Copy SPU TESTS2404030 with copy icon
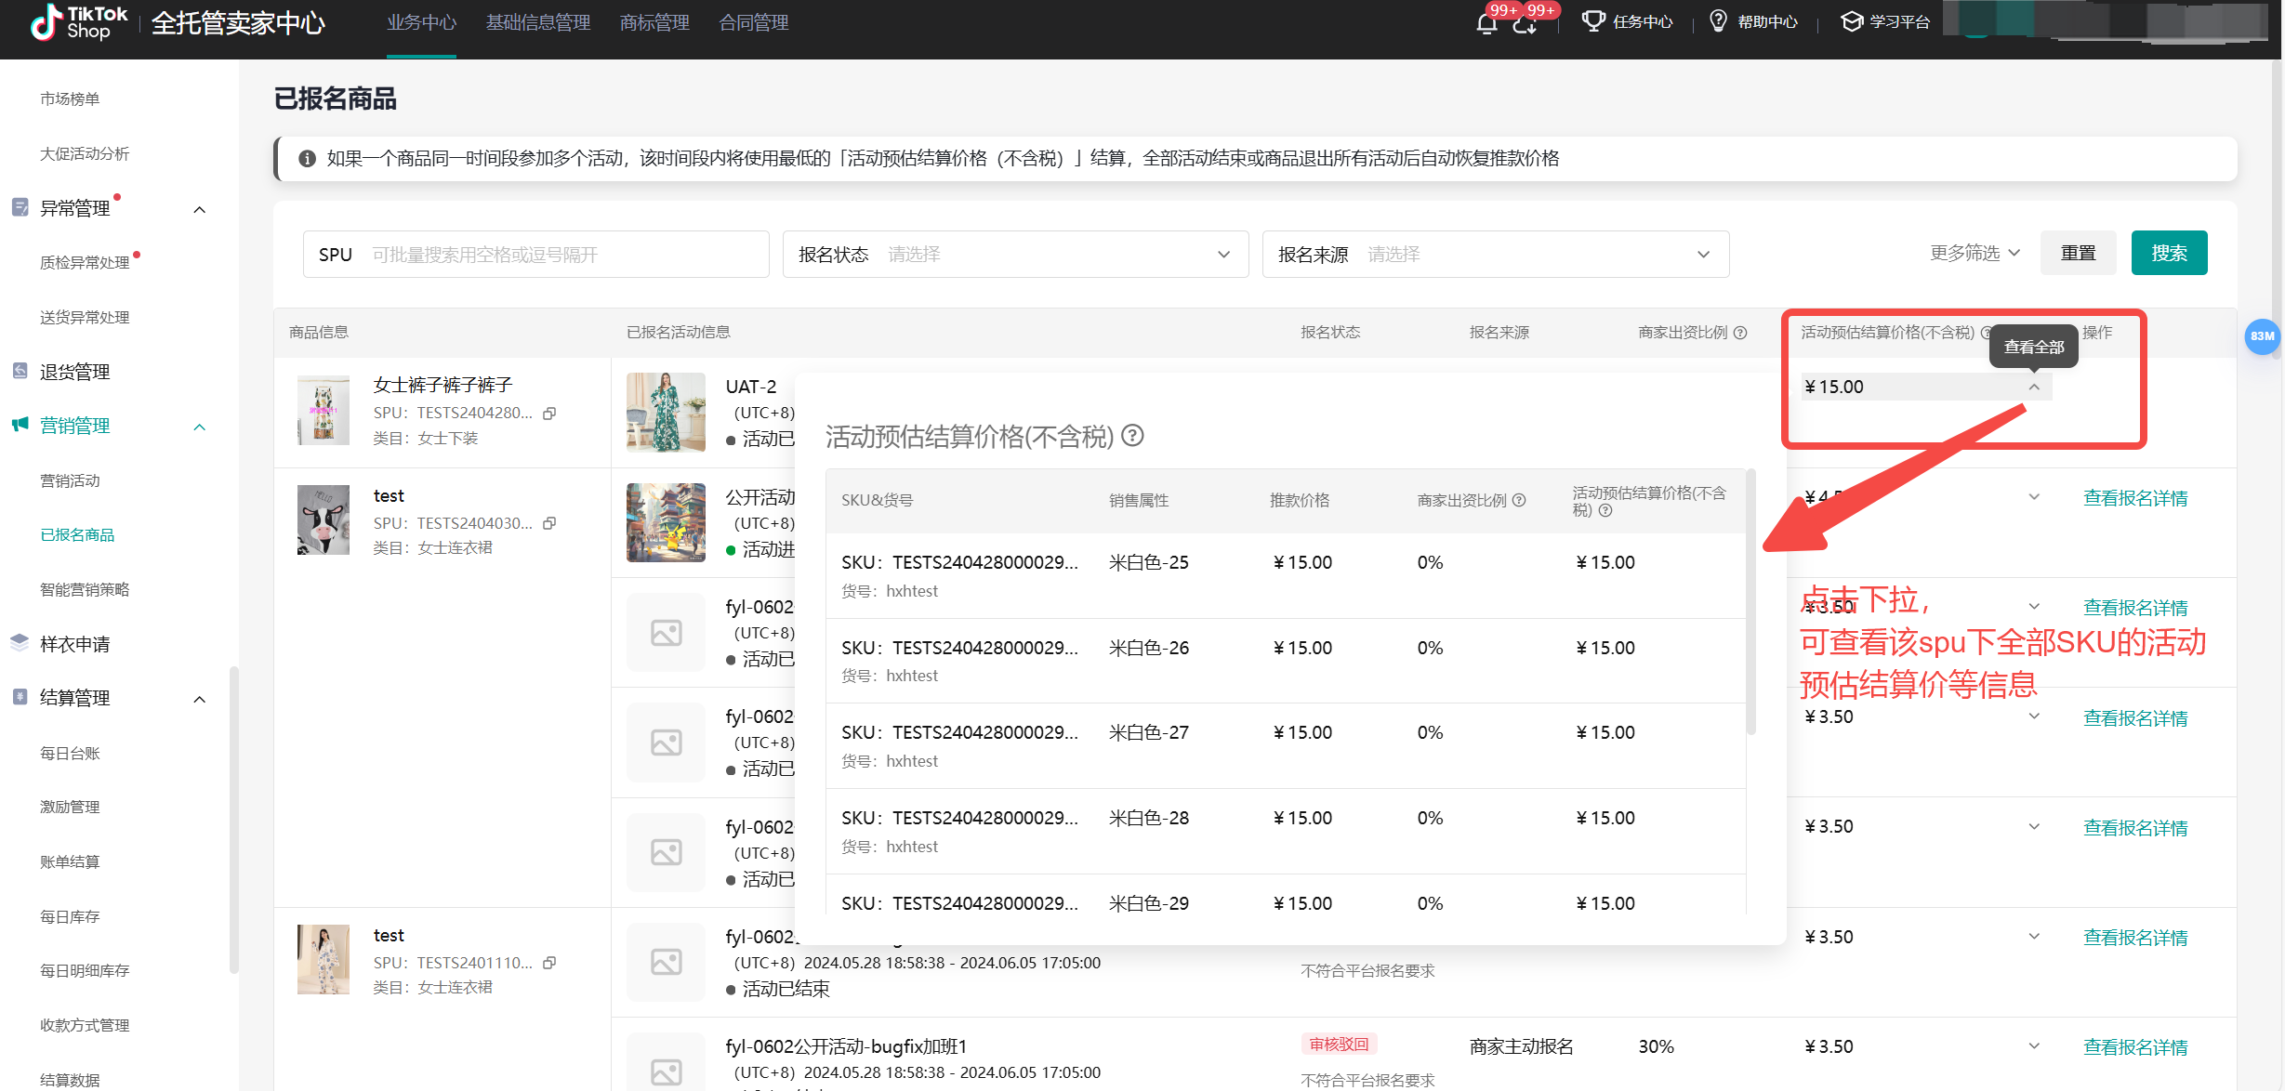Viewport: 2285px width, 1091px height. tap(549, 523)
